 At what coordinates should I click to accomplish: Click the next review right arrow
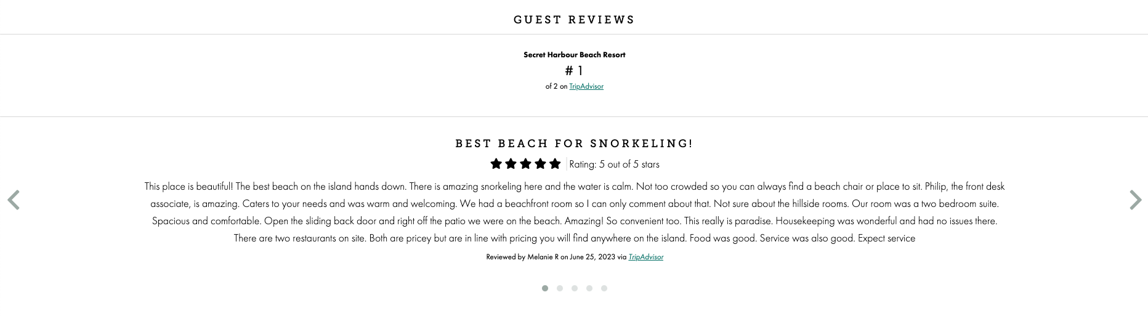(1135, 200)
